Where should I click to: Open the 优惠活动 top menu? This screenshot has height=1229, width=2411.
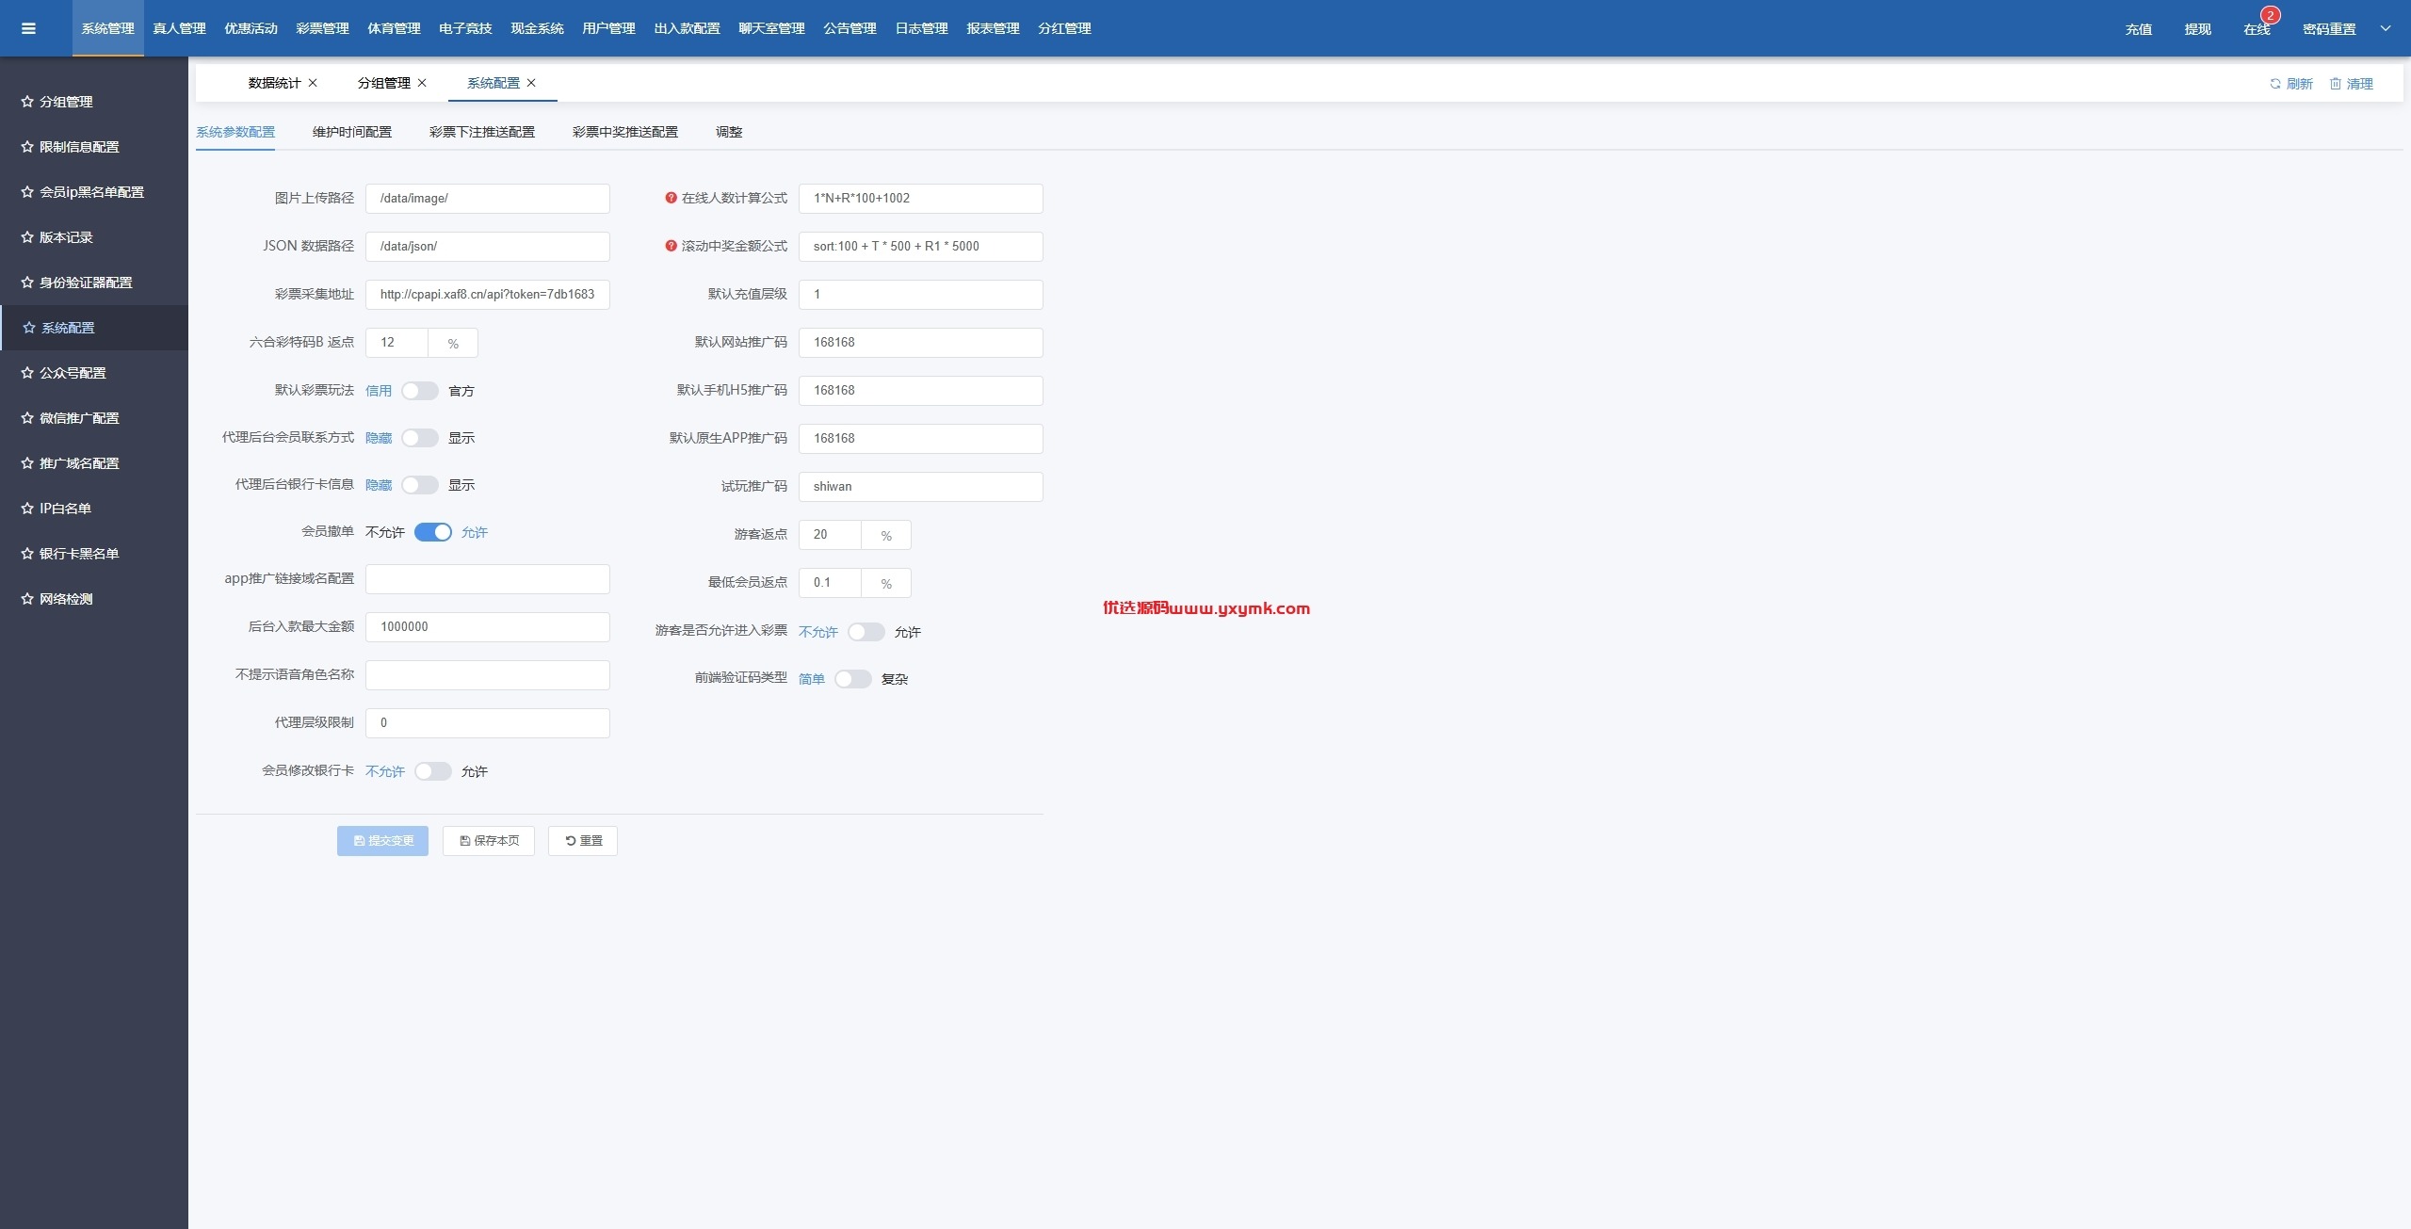point(251,28)
